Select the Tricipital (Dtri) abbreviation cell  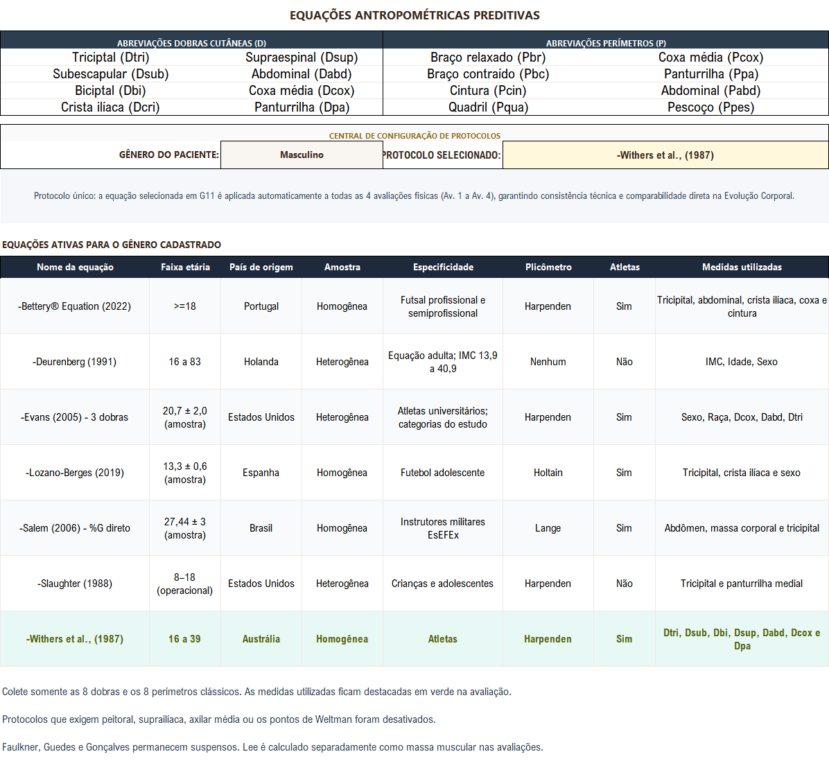click(110, 57)
